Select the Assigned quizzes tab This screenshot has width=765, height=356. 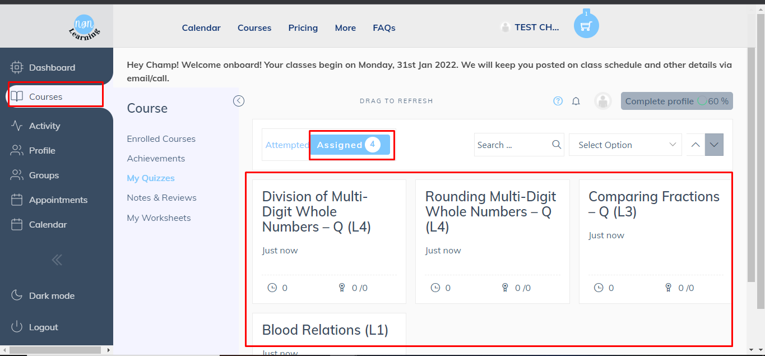point(350,145)
